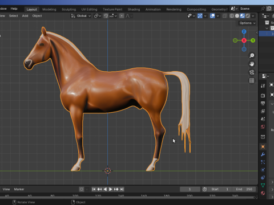Viewport: 274px width, 205px height.
Task: Click the pan view hand icon
Action: 252,64
